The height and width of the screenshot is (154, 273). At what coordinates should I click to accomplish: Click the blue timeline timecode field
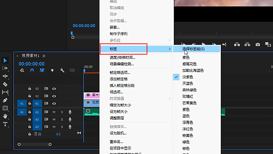point(31,64)
